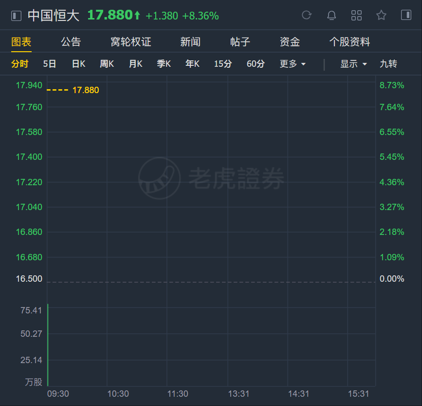Expand the 更多 periods dropdown
The height and width of the screenshot is (406, 422).
pyautogui.click(x=293, y=64)
